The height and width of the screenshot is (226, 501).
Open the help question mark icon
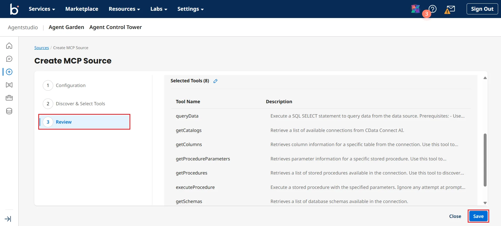point(433,9)
